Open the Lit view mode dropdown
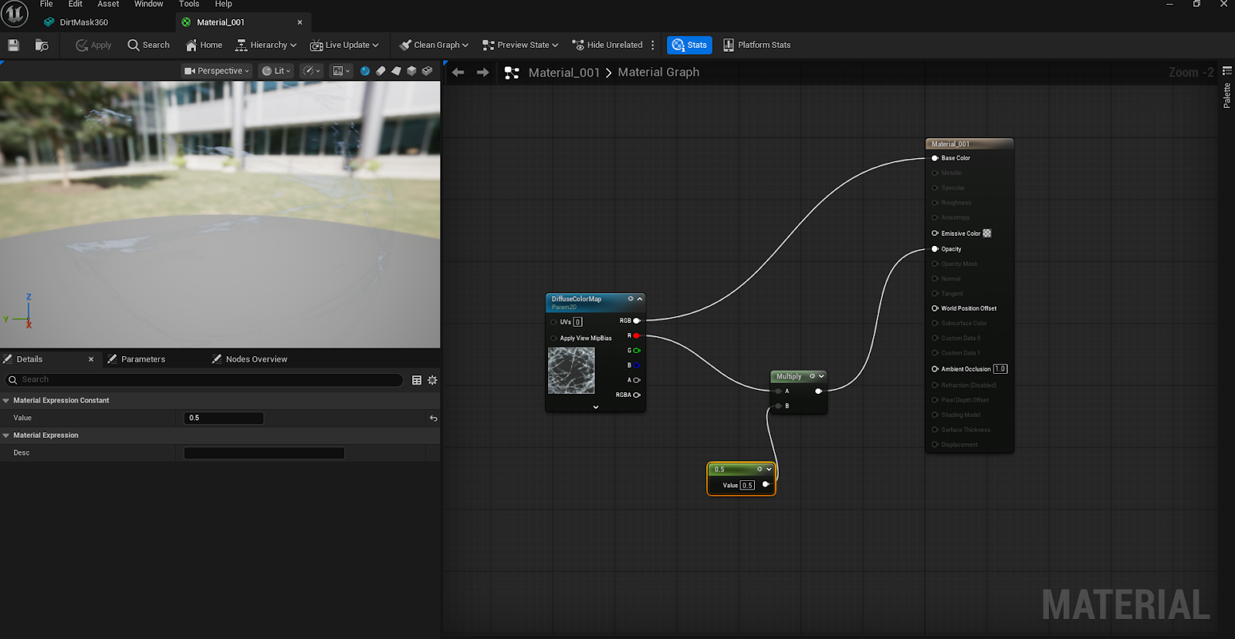 point(276,71)
